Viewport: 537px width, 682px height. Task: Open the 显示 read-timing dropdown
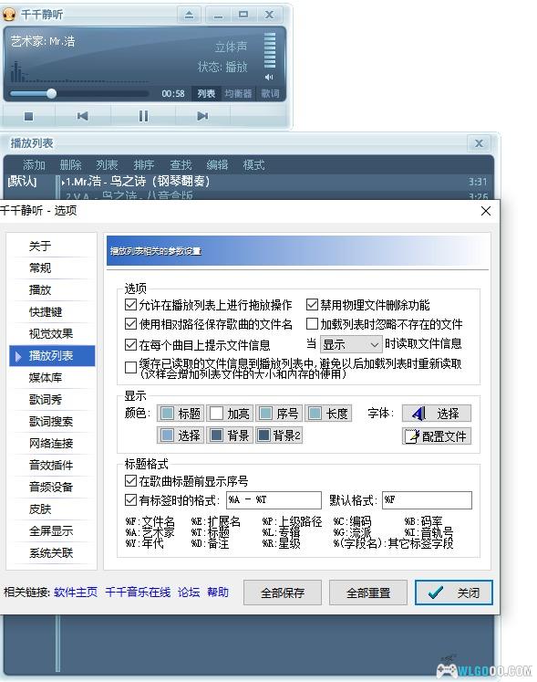click(351, 344)
